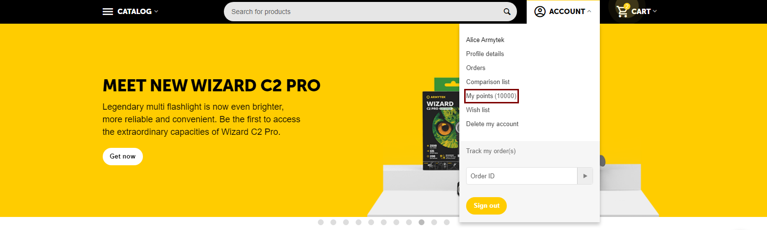Click the Order ID input field
The height and width of the screenshot is (230, 767).
[x=522, y=176]
